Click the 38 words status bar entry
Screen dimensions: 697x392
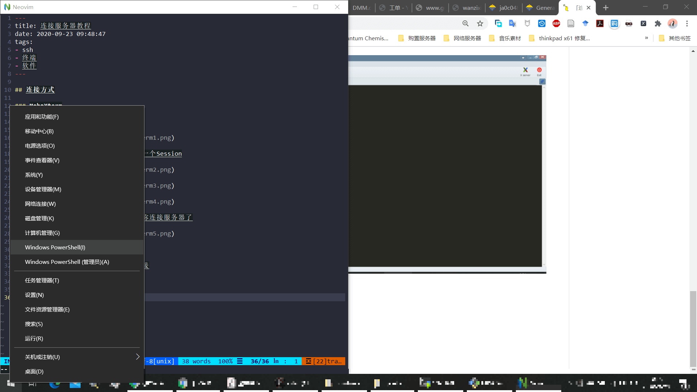tap(196, 361)
